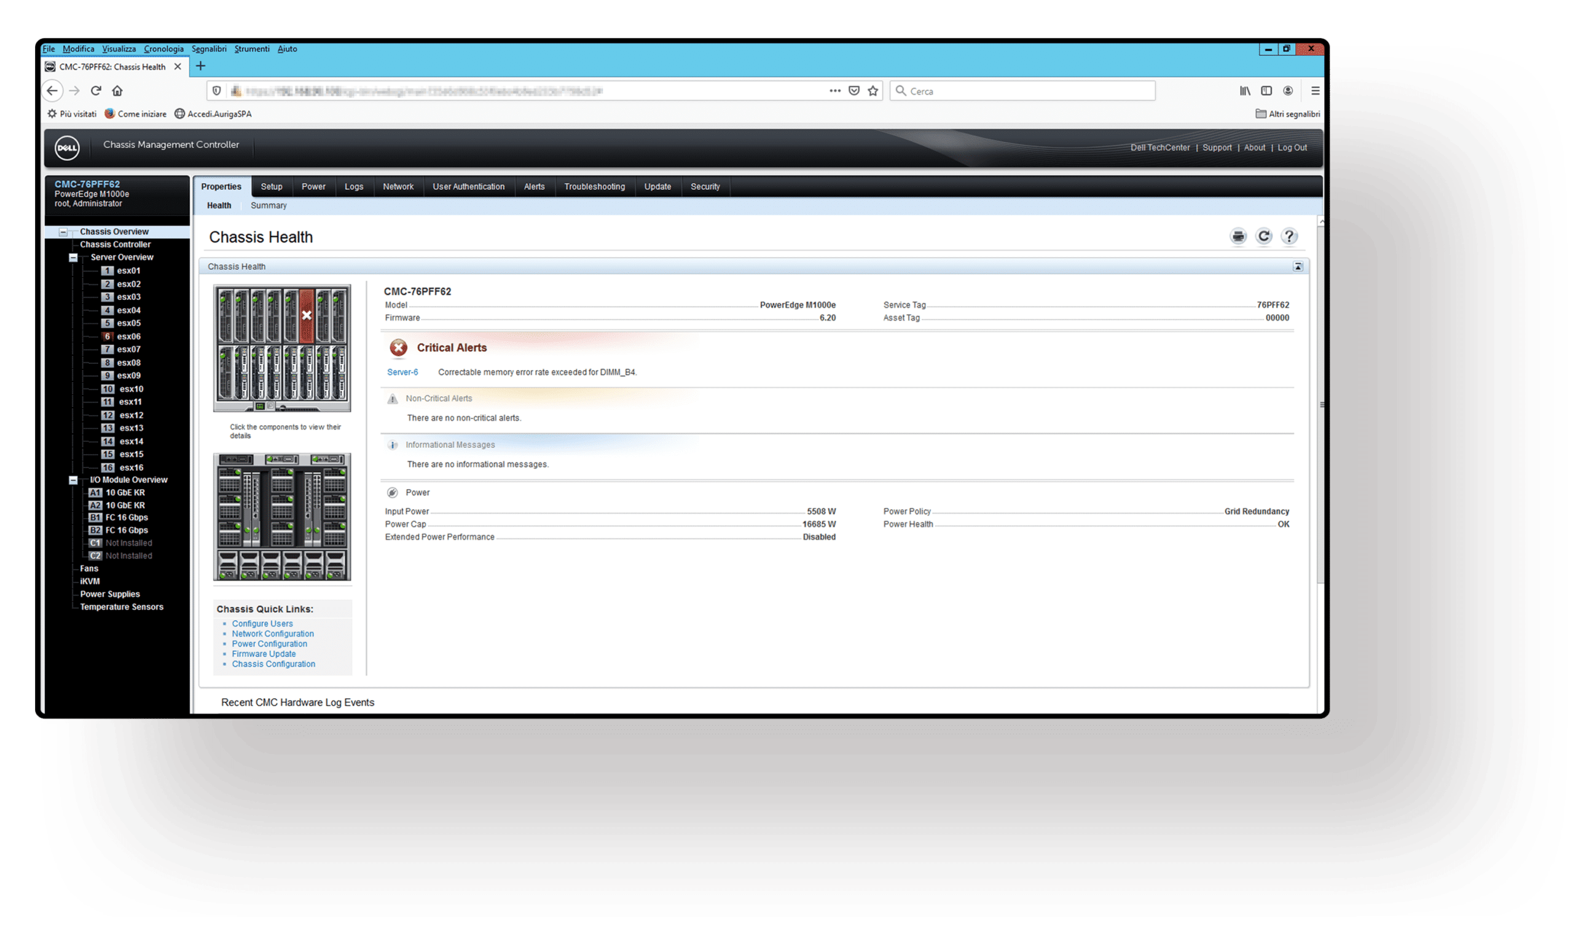Image resolution: width=1573 pixels, height=934 pixels.
Task: Switch to the Troubleshooting tab
Action: pos(594,186)
